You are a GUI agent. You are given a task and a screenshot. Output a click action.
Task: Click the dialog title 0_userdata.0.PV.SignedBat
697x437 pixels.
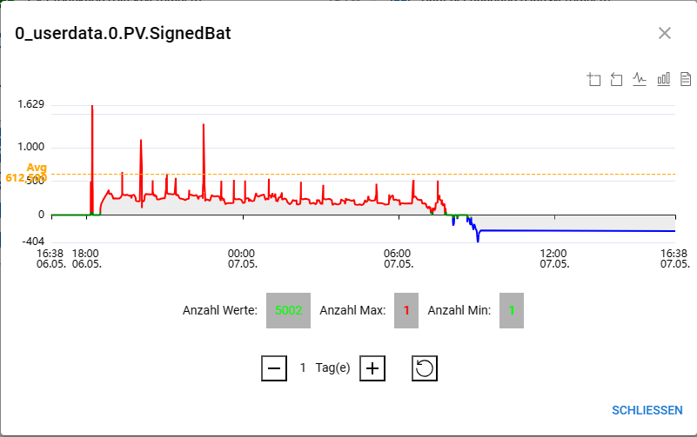[123, 34]
